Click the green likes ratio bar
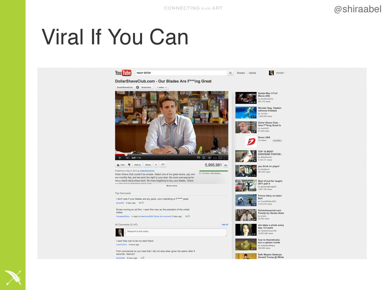This screenshot has width=386, height=290. click(x=214, y=171)
